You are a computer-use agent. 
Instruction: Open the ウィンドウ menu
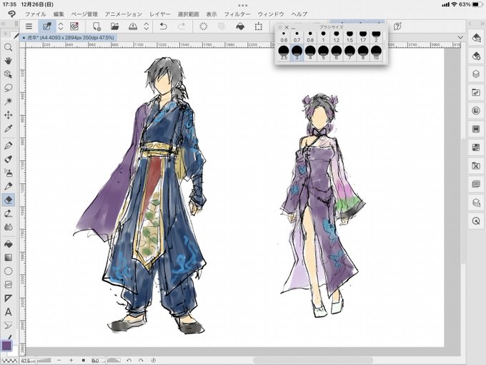[271, 14]
